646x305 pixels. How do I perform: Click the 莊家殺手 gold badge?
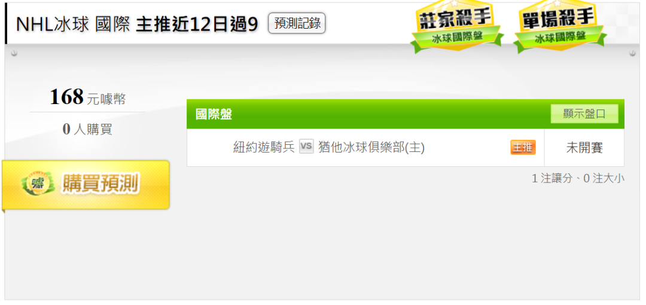456,26
